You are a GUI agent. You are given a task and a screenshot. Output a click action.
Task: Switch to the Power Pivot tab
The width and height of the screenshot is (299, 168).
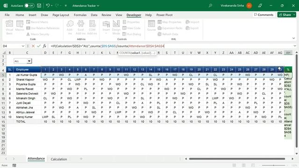point(164,15)
